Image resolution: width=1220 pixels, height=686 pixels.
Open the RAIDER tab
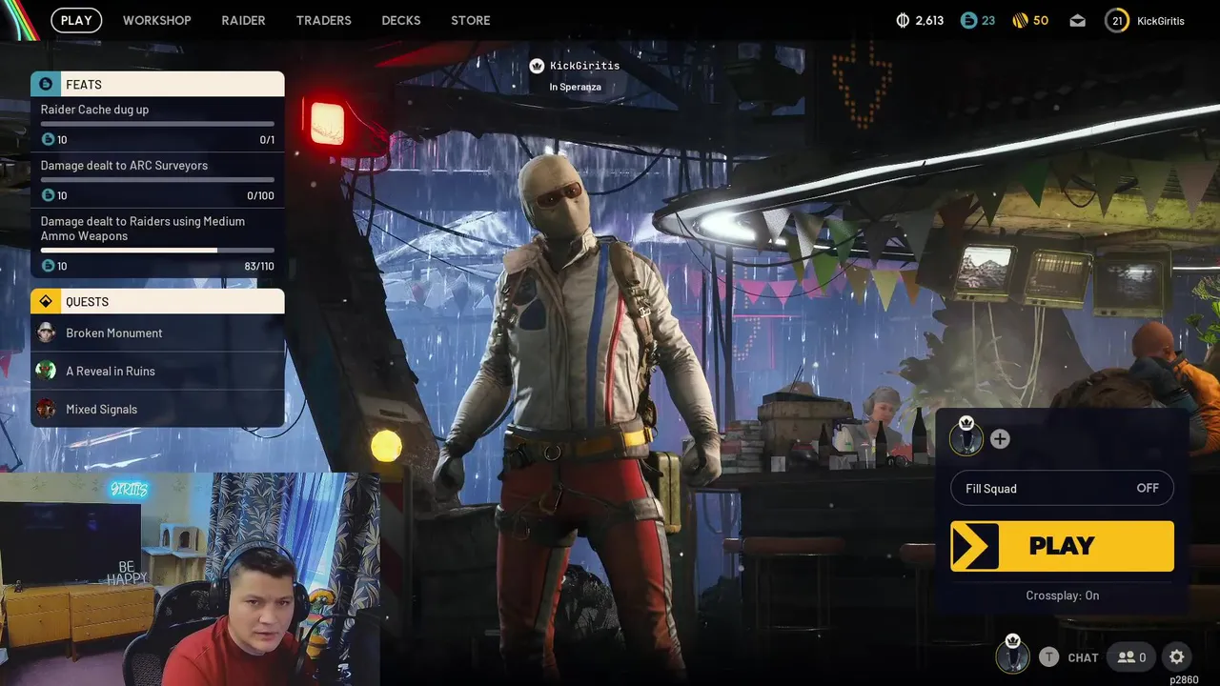pyautogui.click(x=243, y=20)
